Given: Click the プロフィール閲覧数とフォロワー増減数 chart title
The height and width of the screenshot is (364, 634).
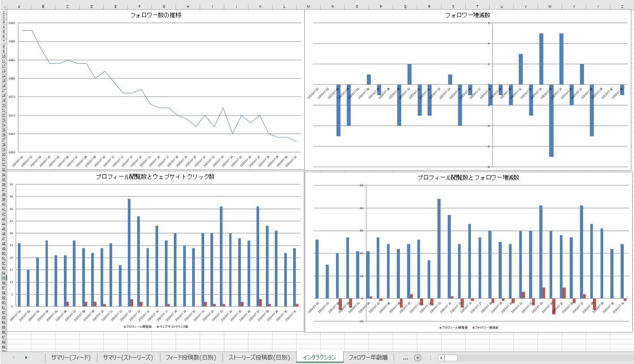Looking at the screenshot, I should 468,178.
